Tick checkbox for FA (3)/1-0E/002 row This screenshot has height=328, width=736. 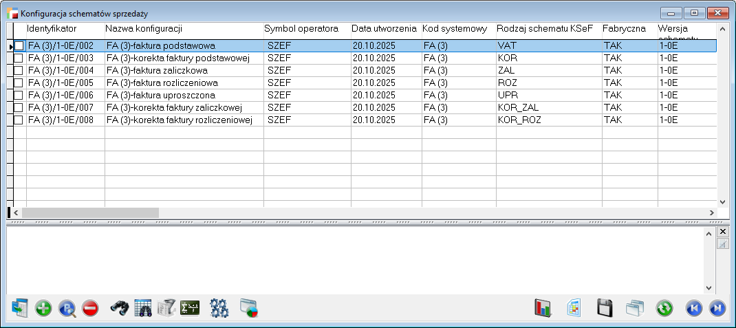click(19, 45)
